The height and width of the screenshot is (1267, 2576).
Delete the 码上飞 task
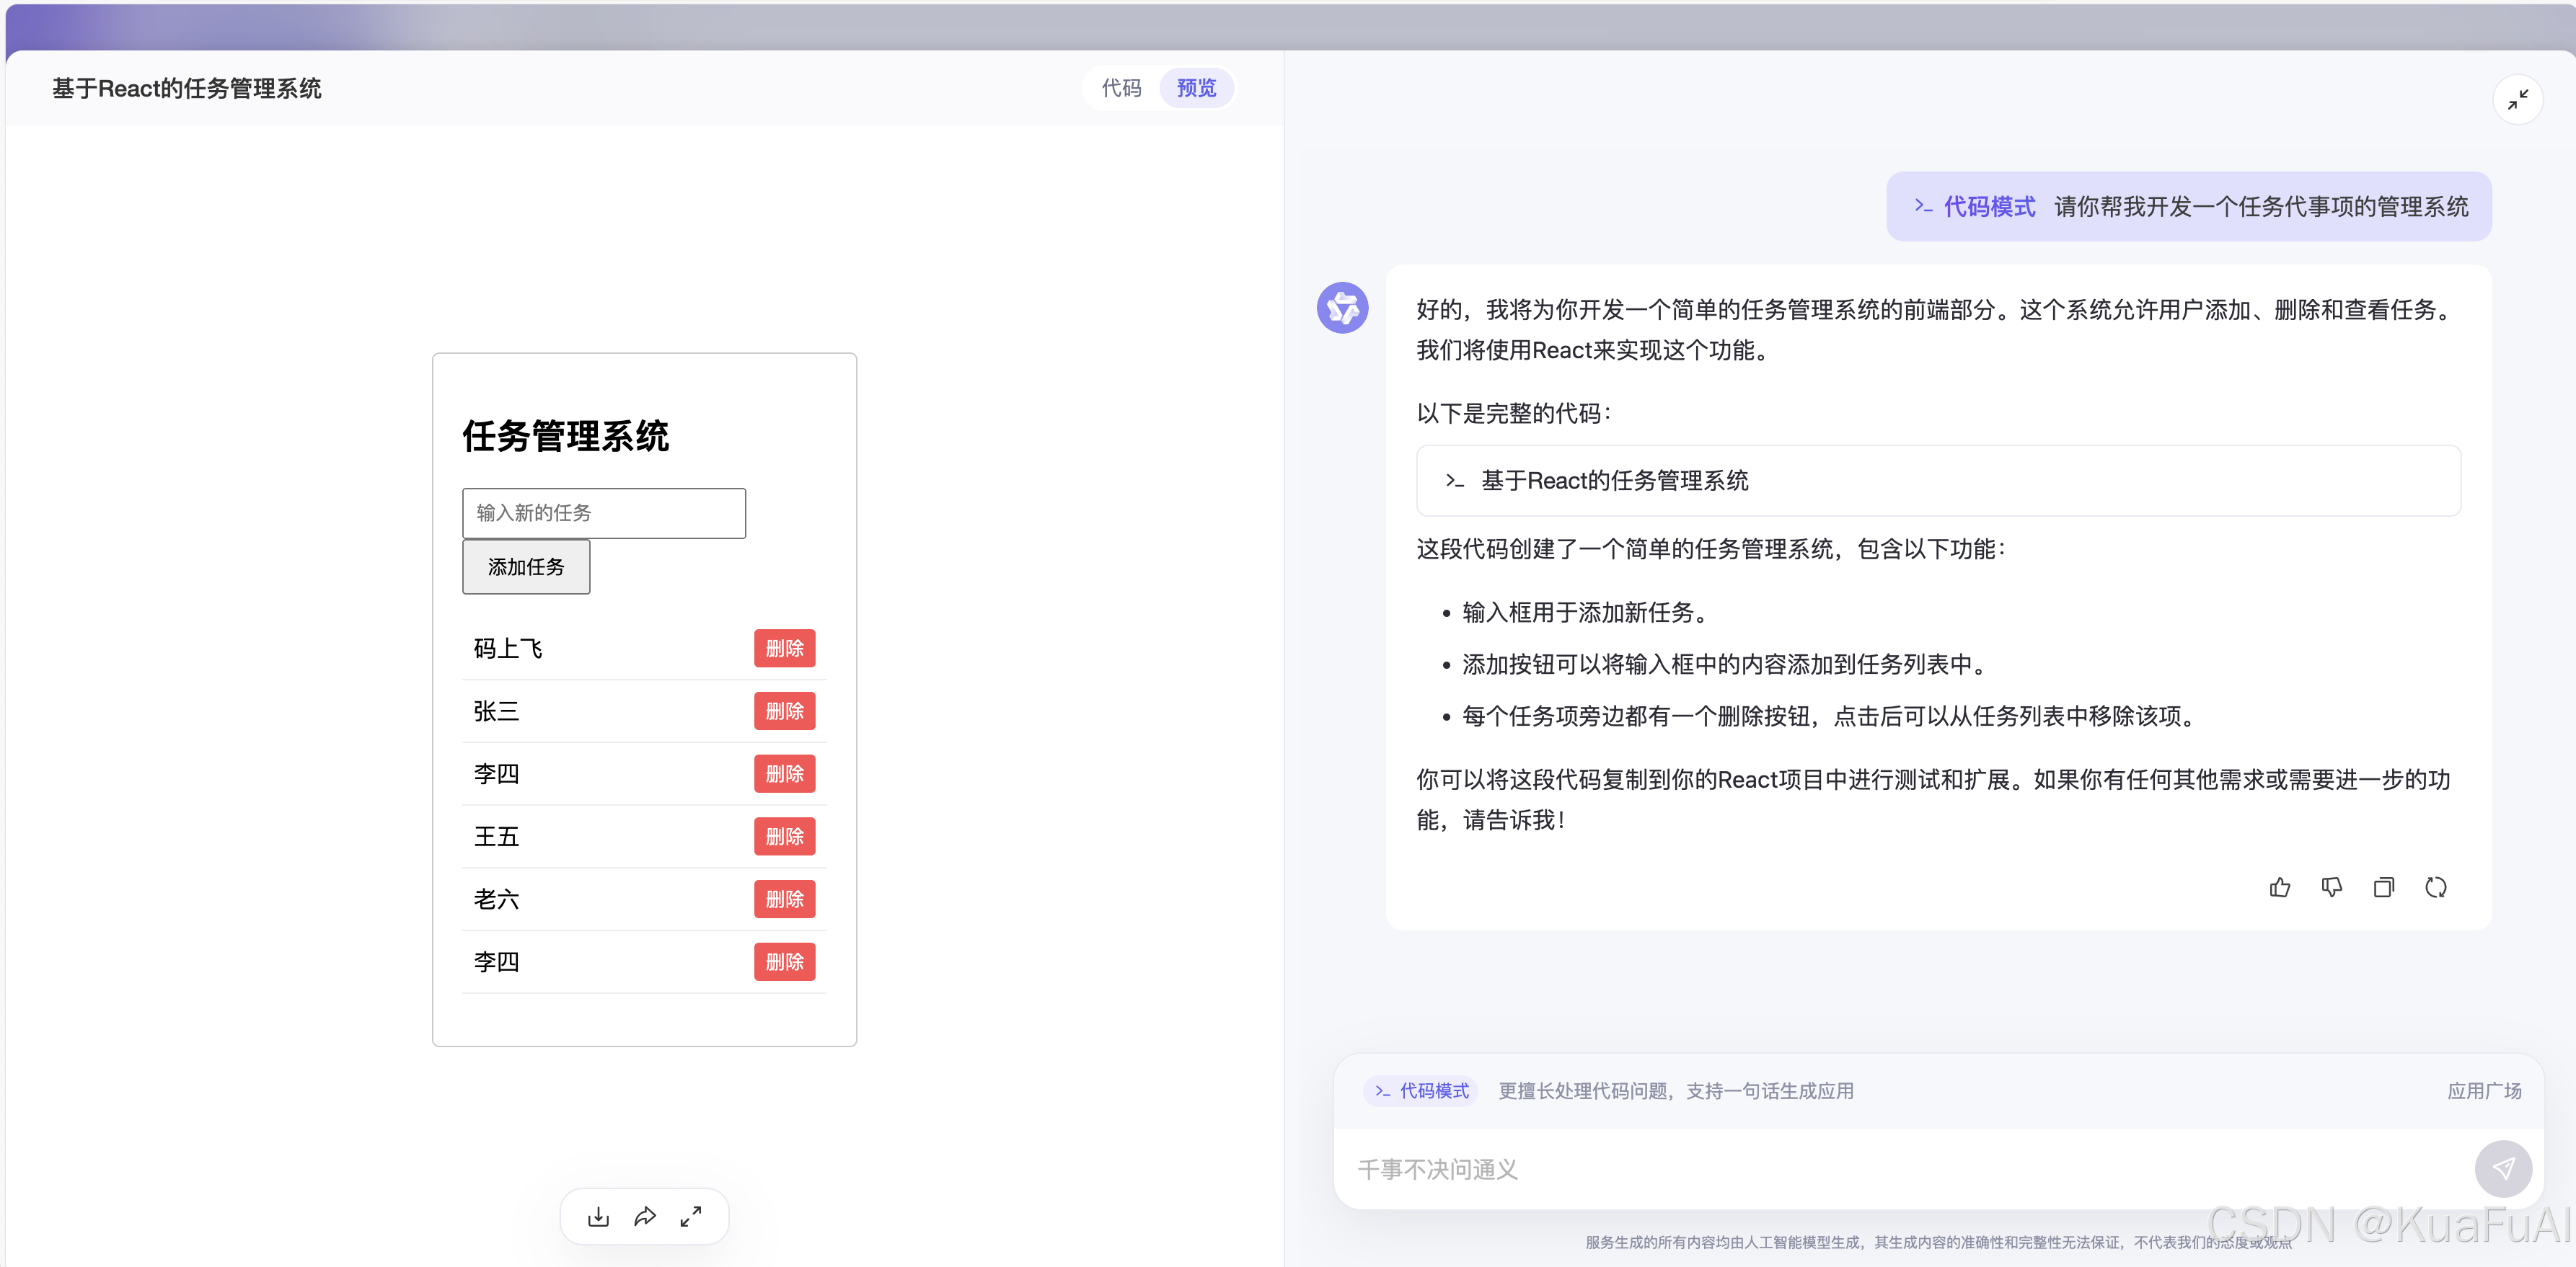784,649
